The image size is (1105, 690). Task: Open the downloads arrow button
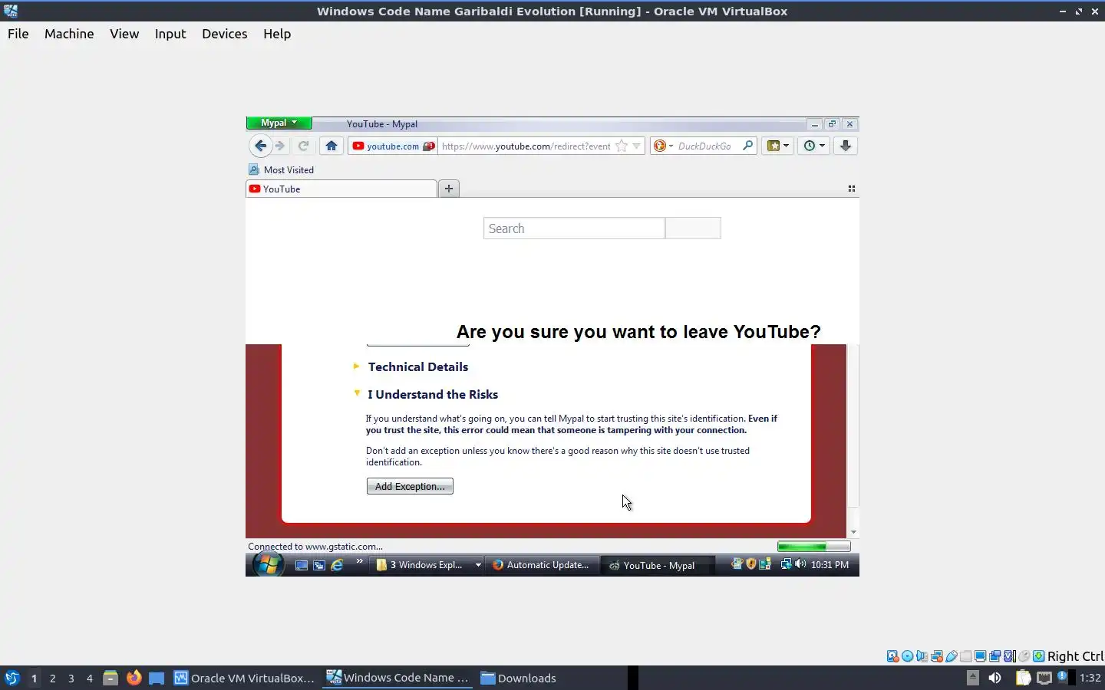[845, 146]
